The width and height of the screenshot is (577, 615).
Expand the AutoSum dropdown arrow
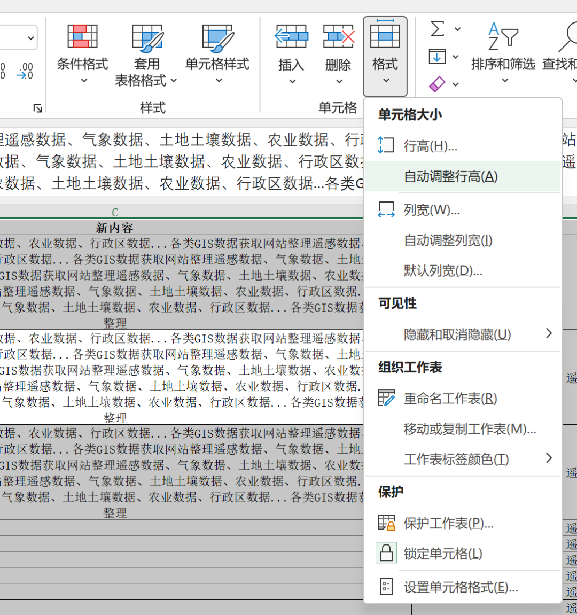(x=457, y=29)
